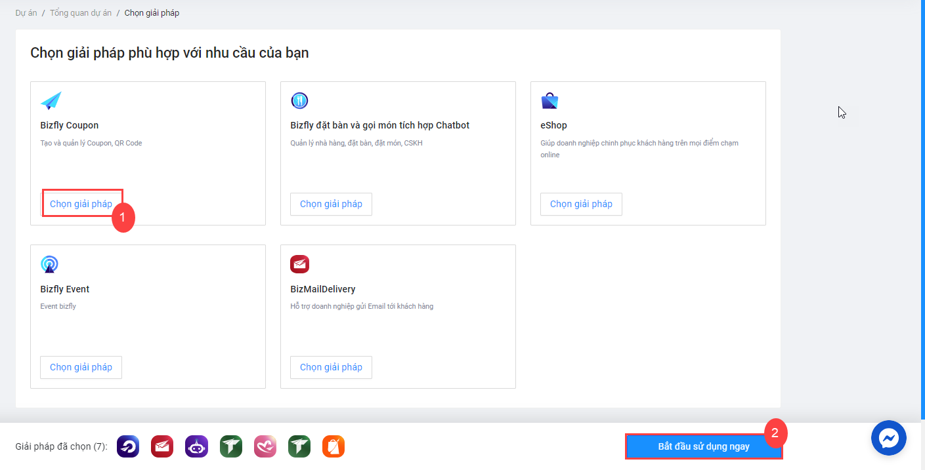
Task: Click the BizMailDelivery red envelope icon
Action: 299,264
